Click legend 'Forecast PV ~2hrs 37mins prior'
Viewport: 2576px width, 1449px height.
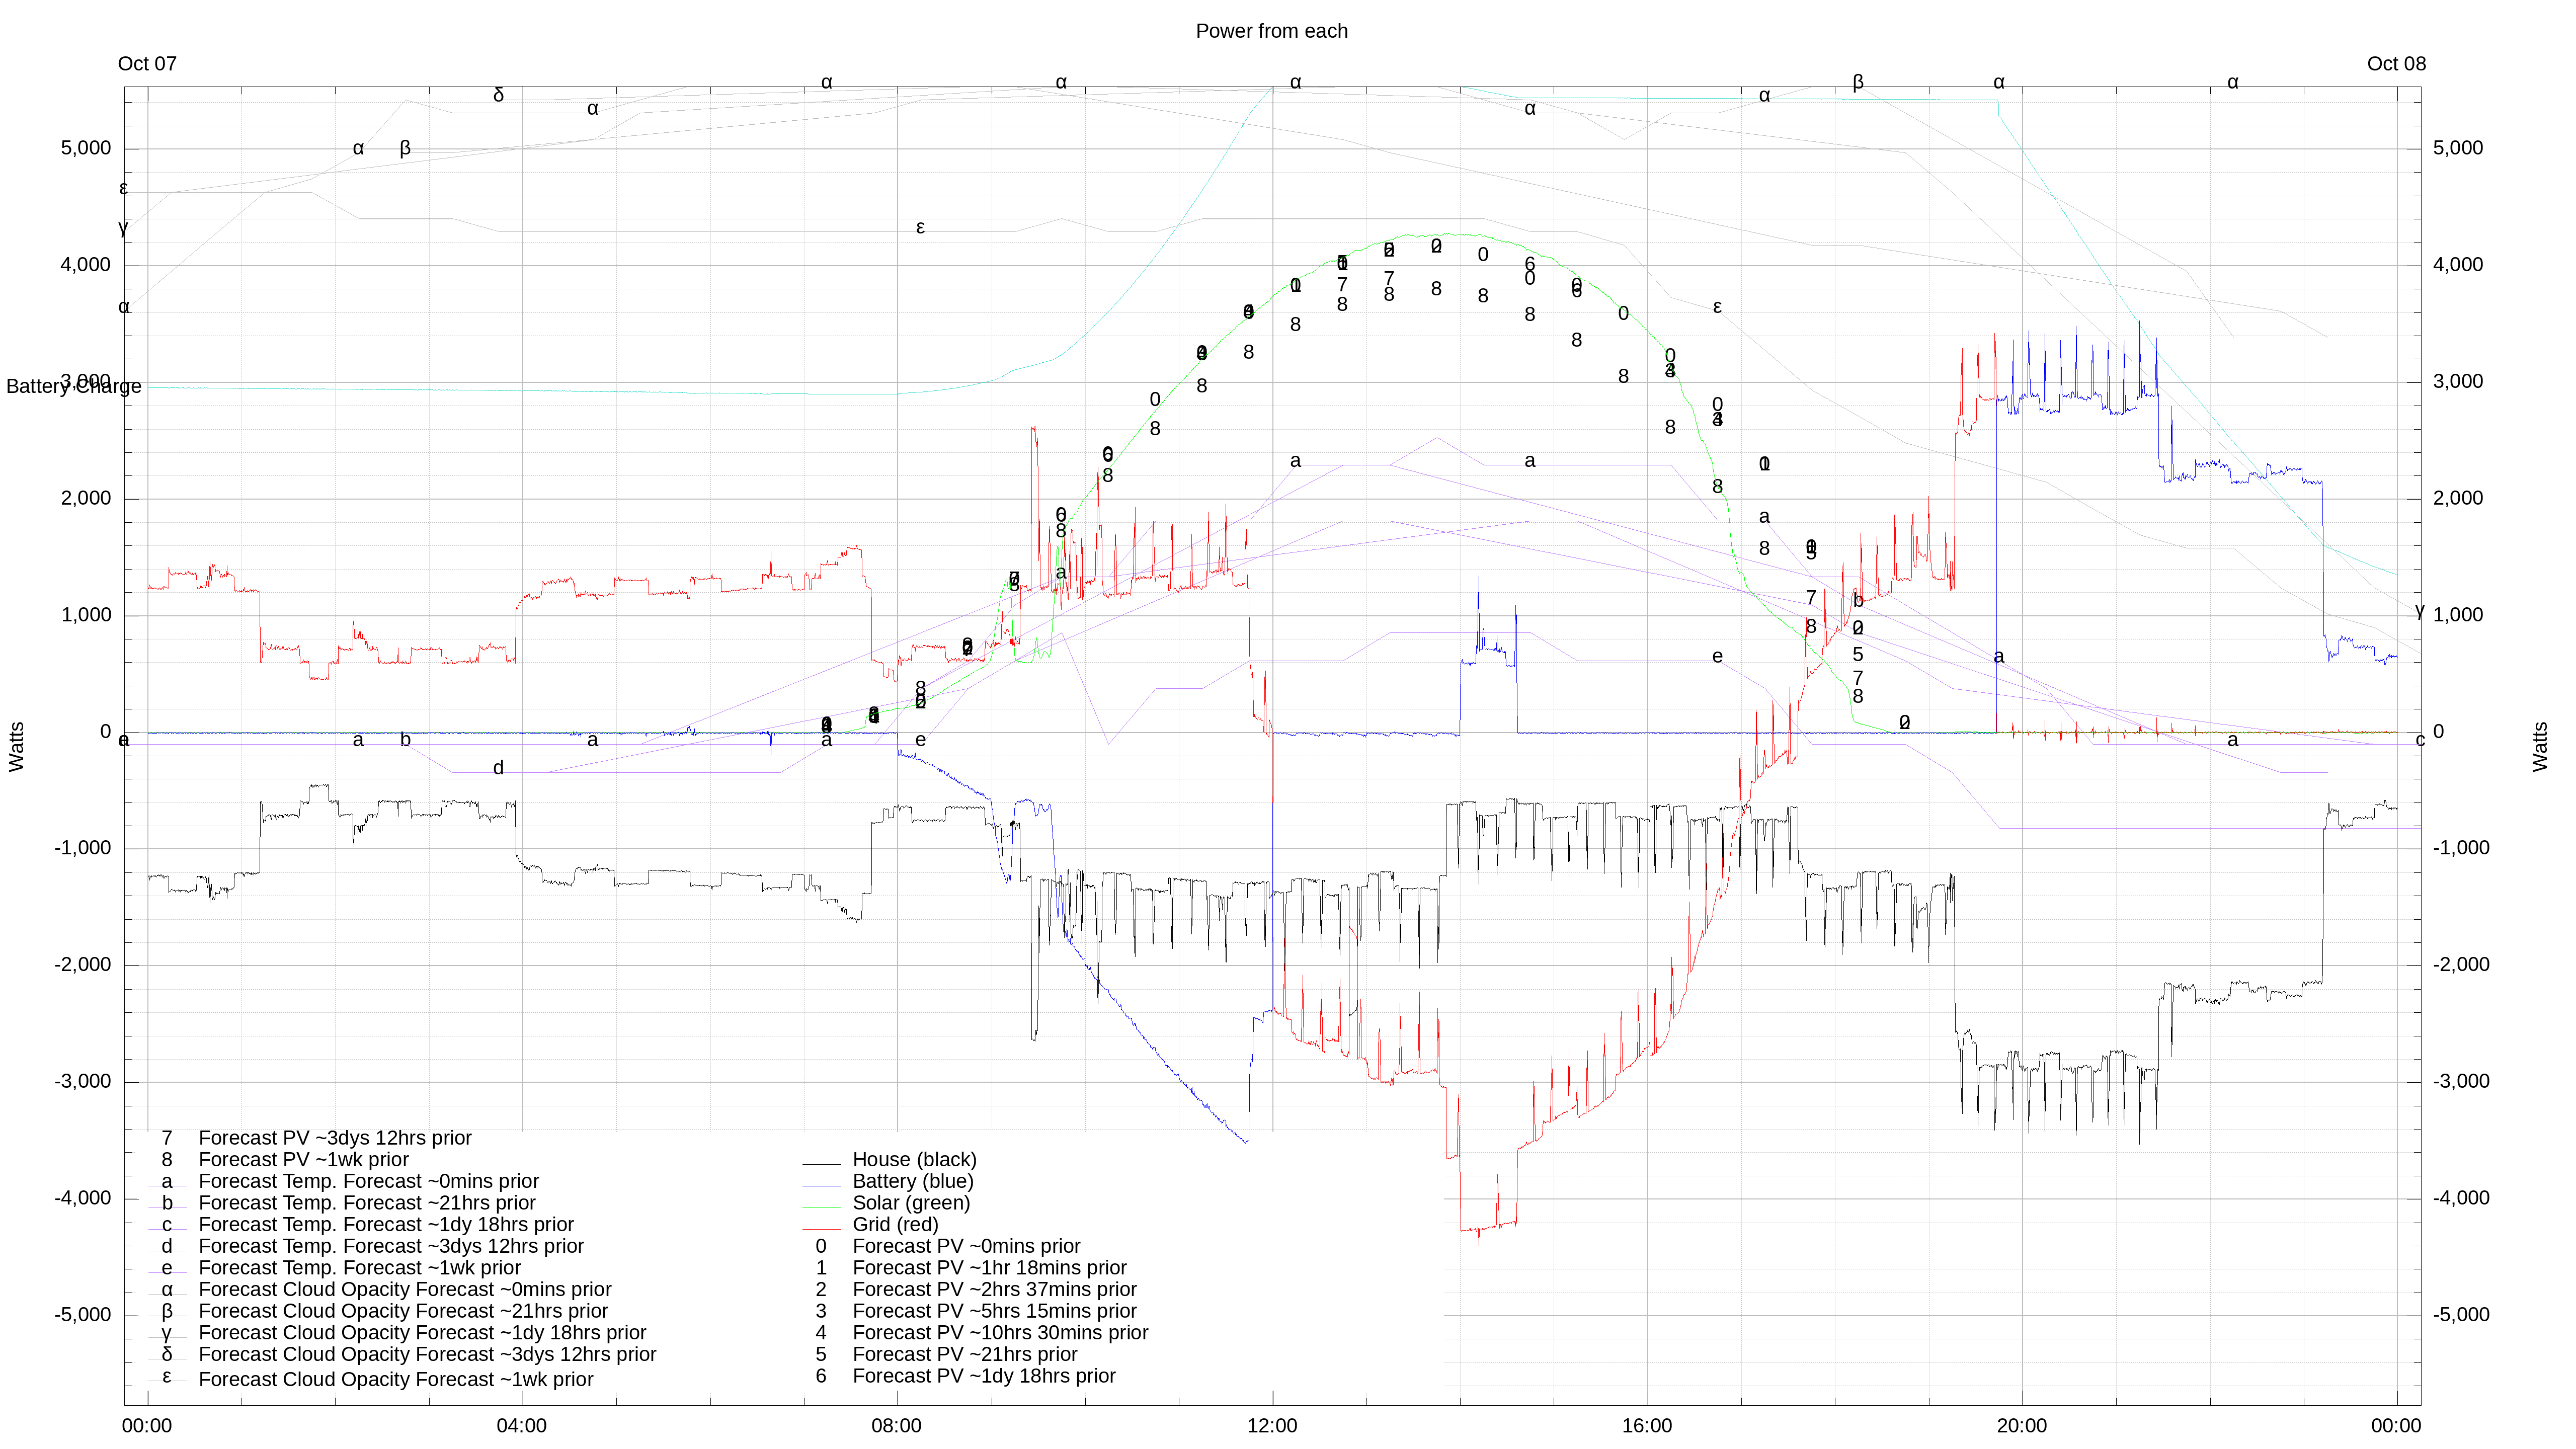click(x=994, y=1289)
